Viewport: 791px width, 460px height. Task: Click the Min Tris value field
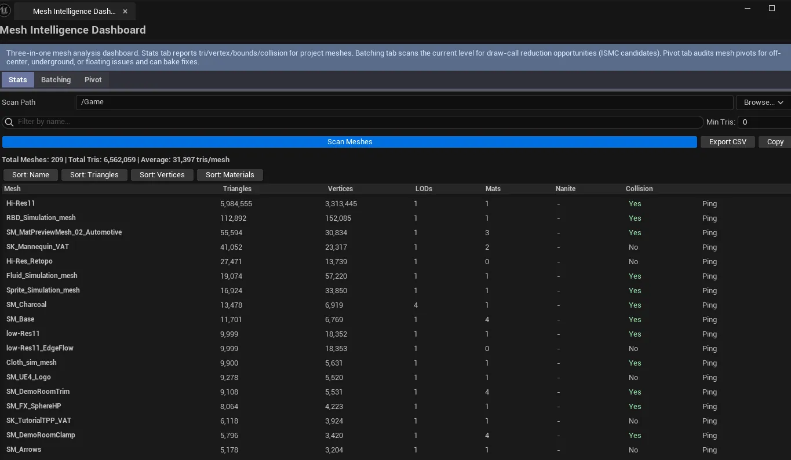pyautogui.click(x=765, y=122)
